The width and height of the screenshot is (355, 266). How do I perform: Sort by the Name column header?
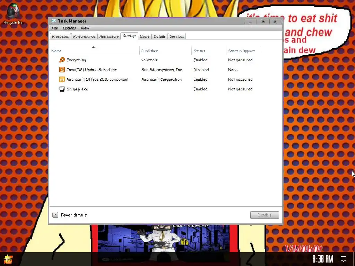click(94, 51)
